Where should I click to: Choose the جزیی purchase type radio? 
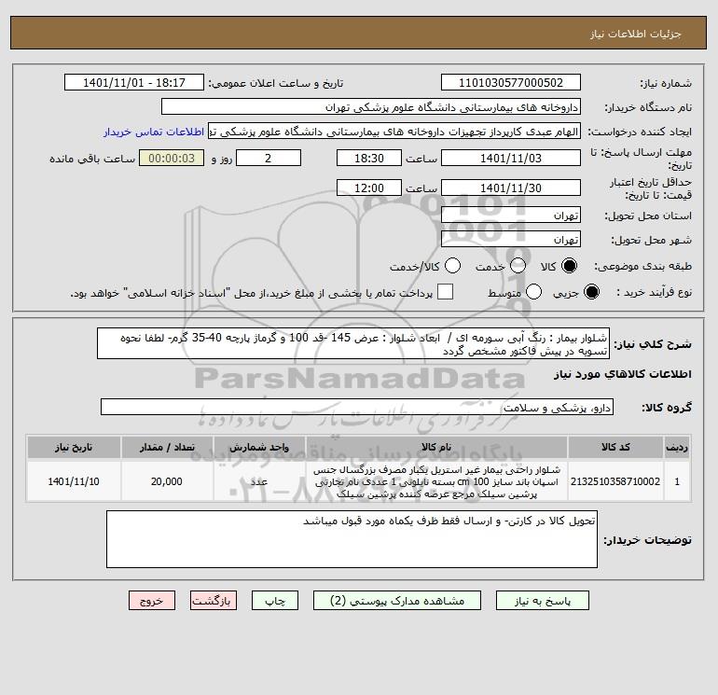(x=591, y=292)
